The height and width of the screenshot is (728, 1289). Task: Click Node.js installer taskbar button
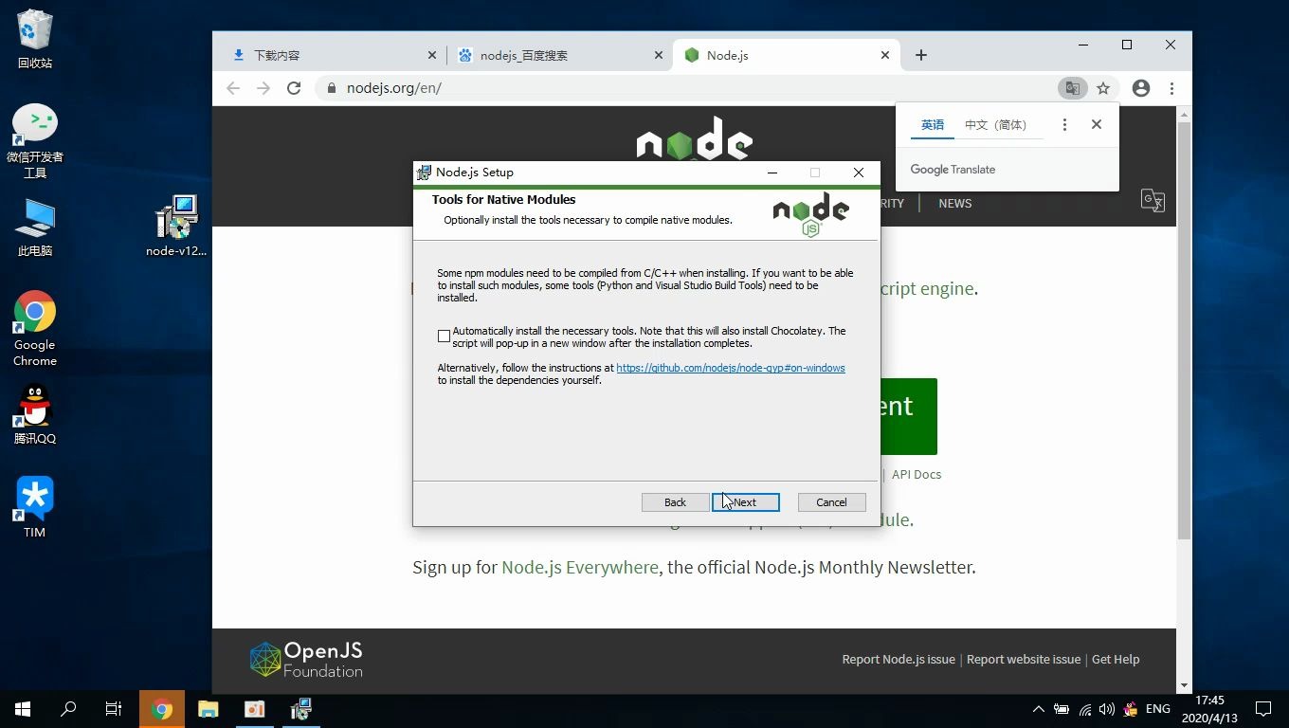[300, 709]
